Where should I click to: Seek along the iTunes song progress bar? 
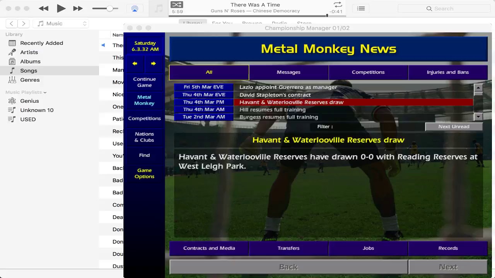click(x=257, y=15)
